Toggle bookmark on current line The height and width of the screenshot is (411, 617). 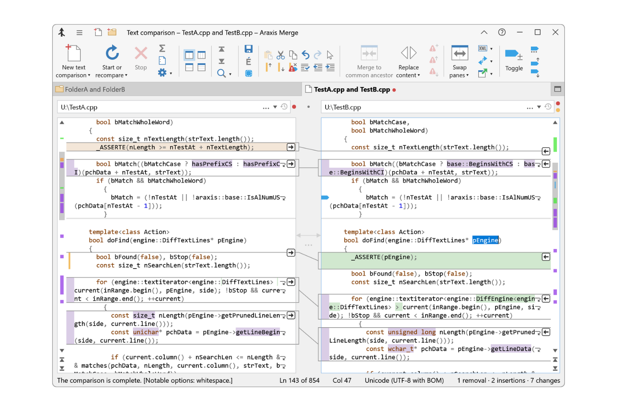[514, 59]
